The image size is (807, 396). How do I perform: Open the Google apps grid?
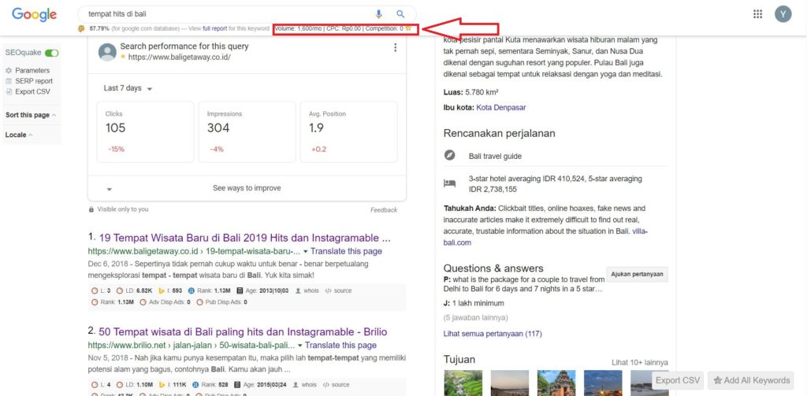click(x=757, y=14)
